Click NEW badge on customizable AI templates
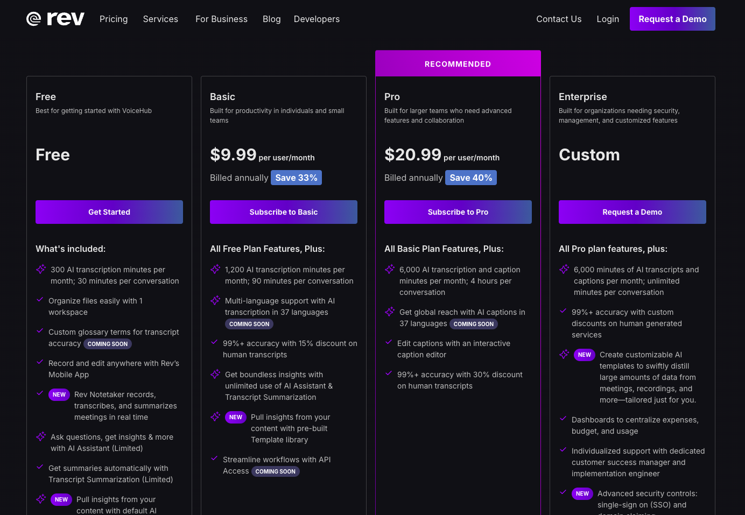745x515 pixels. (585, 355)
